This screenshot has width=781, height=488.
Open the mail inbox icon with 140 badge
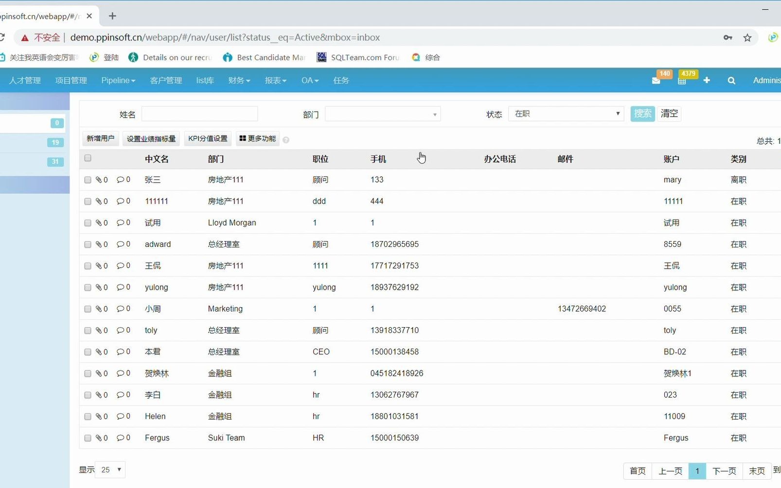coord(656,81)
